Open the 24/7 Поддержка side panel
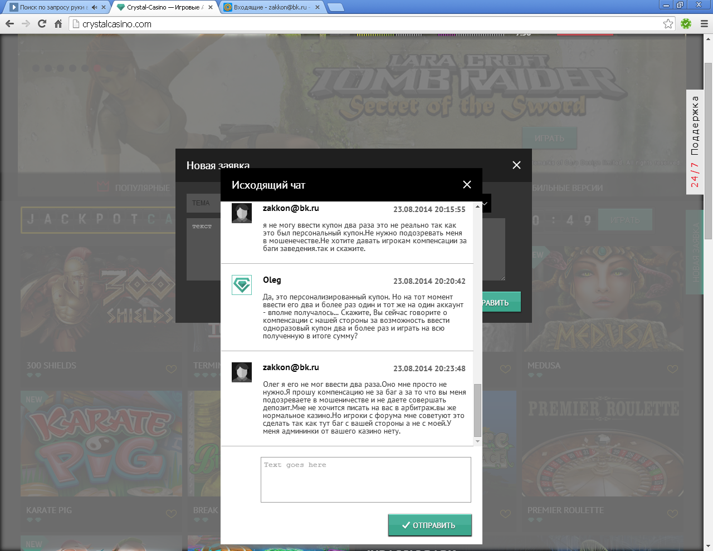The height and width of the screenshot is (551, 713). click(x=695, y=142)
